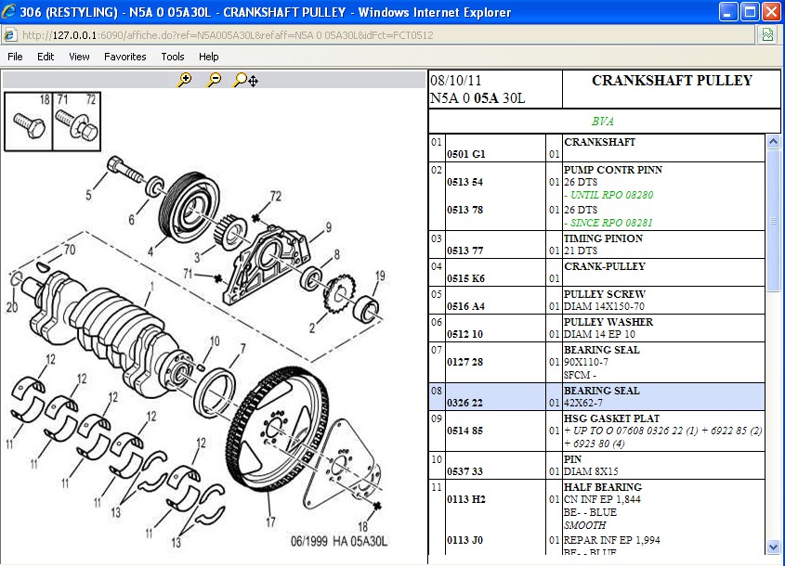The height and width of the screenshot is (566, 785).
Task: Click the URL address field
Action: click(372, 35)
